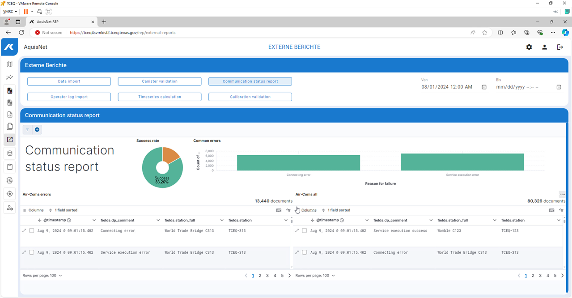
Task: Click the settings gear icon in header
Action: click(x=529, y=47)
